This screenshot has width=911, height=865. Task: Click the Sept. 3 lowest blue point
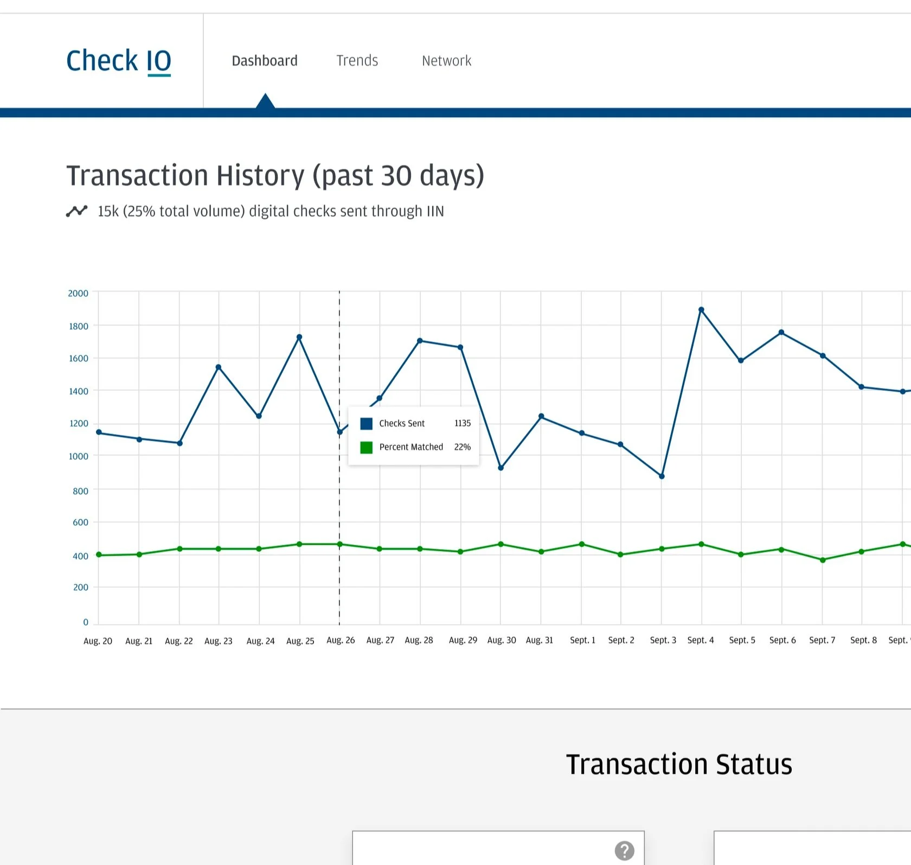pyautogui.click(x=662, y=476)
